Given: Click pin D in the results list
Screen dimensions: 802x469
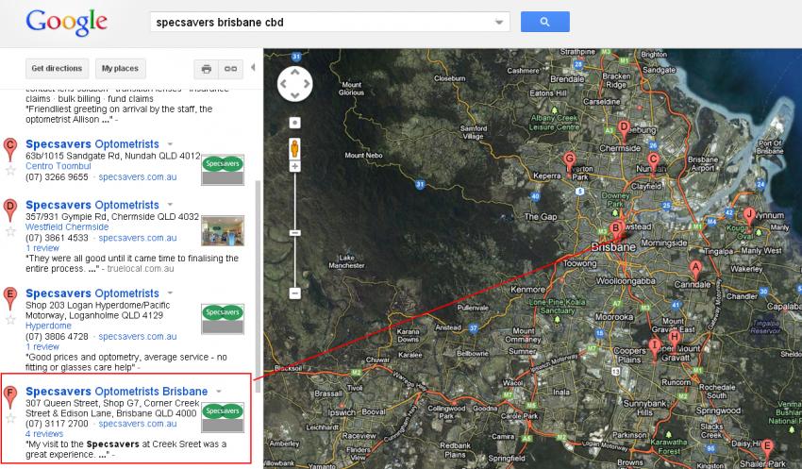Looking at the screenshot, I should (10, 209).
